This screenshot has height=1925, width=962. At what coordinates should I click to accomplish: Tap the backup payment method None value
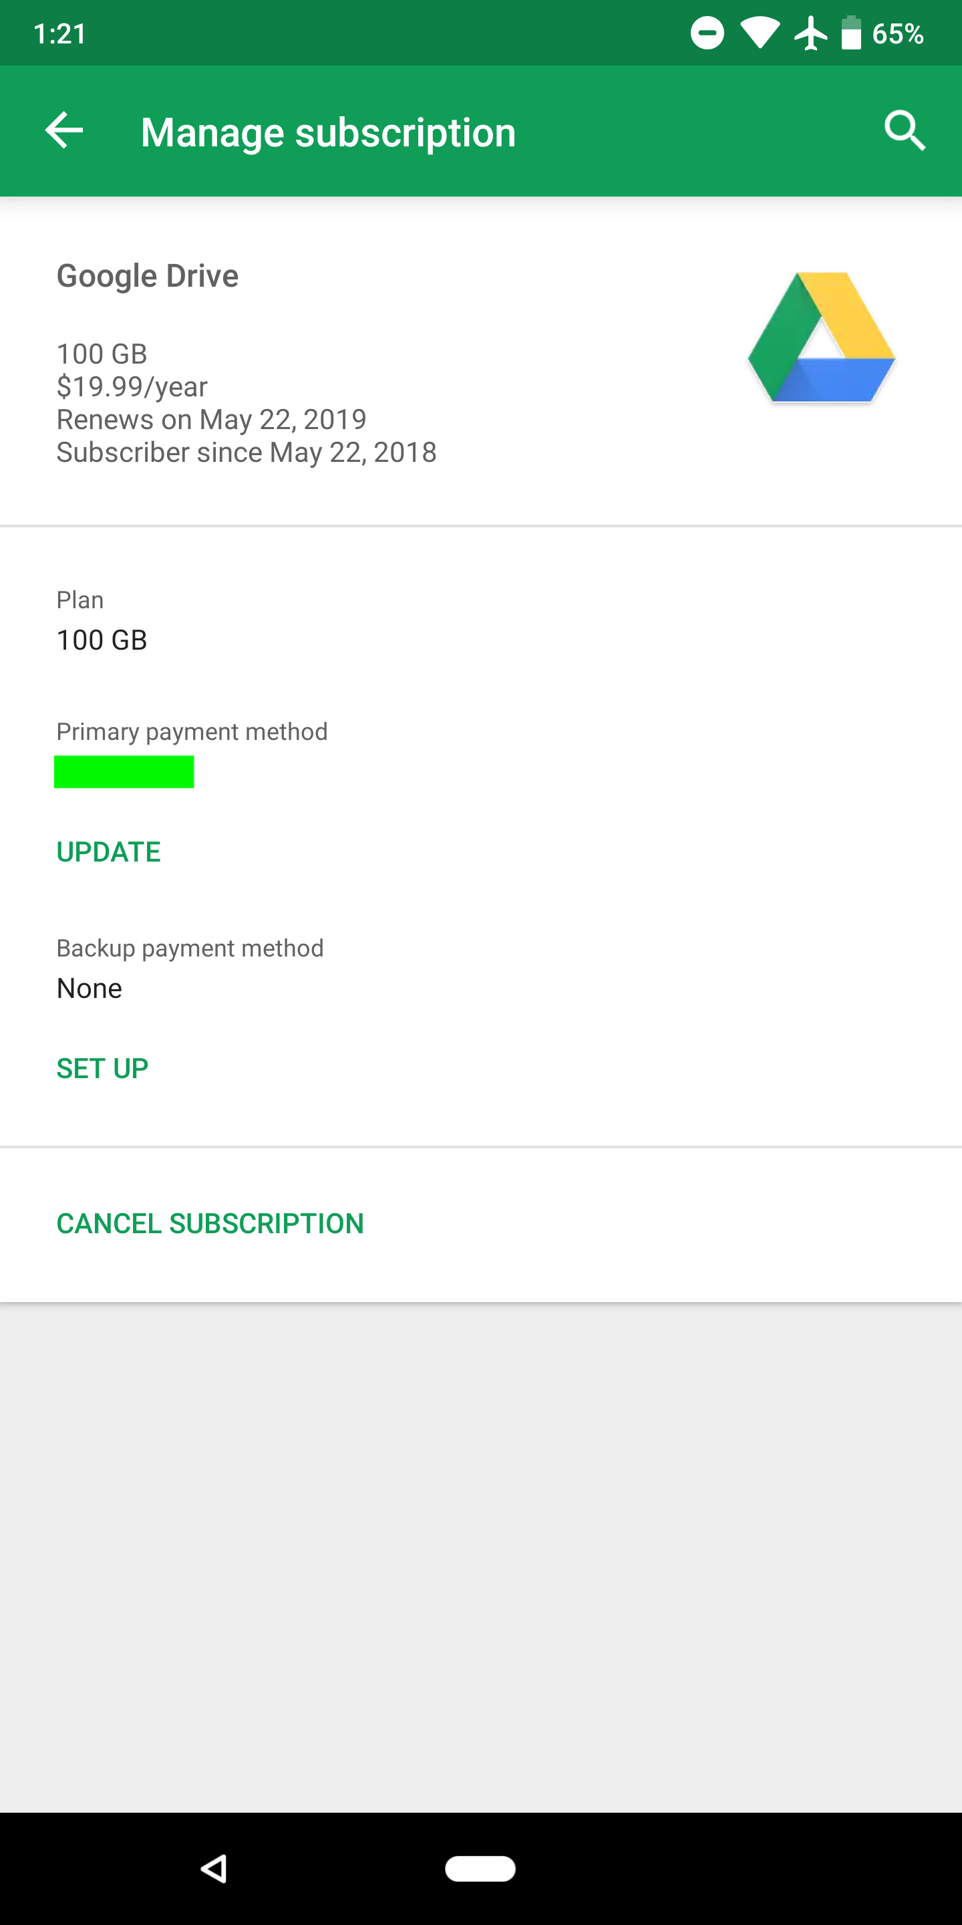click(x=89, y=989)
